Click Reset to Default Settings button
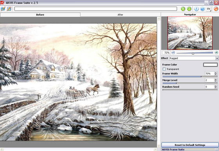Viewport: 219px width, 151px height. (190, 145)
